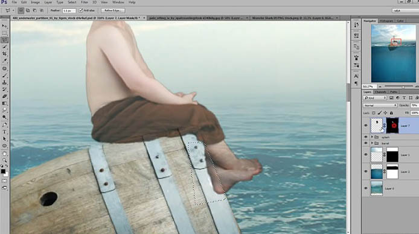This screenshot has width=419, height=234.
Task: Open the Layer menu
Action: tap(48, 2)
